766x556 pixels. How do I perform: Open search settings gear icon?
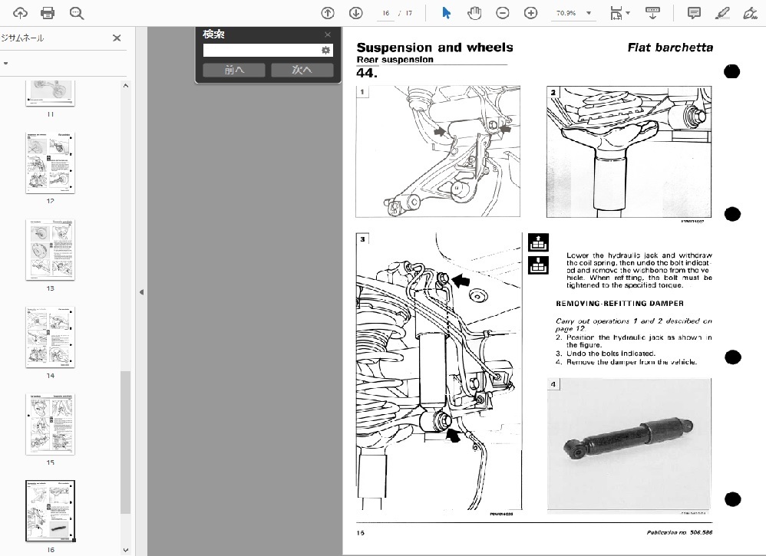pyautogui.click(x=326, y=51)
